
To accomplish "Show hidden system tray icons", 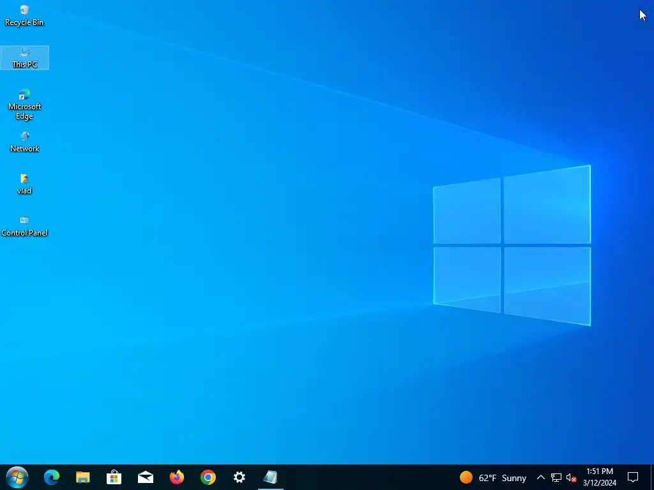I will coord(540,477).
